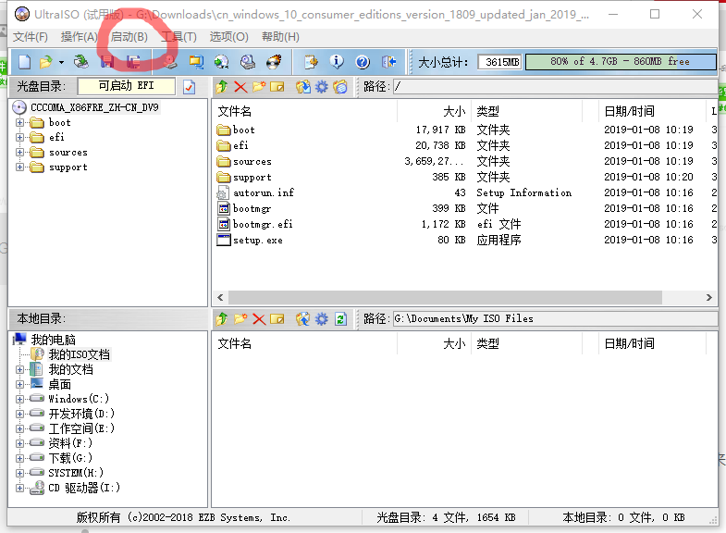
Task: Click the 可启动 EFI boot type field
Action: [127, 86]
